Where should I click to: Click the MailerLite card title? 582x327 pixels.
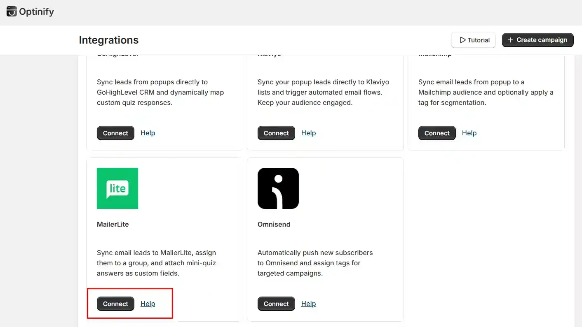pos(113,224)
